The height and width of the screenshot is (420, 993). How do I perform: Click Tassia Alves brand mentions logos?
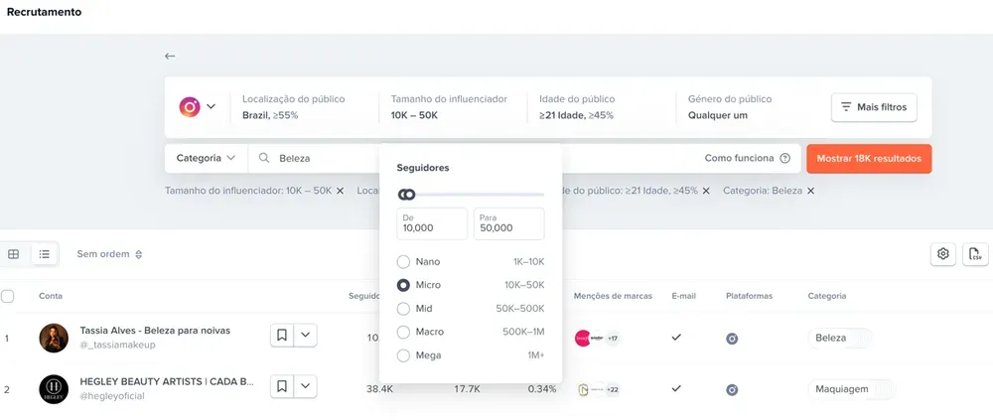(x=590, y=339)
